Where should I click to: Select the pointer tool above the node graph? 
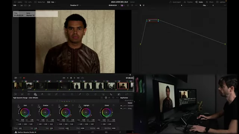pyautogui.click(x=140, y=5)
